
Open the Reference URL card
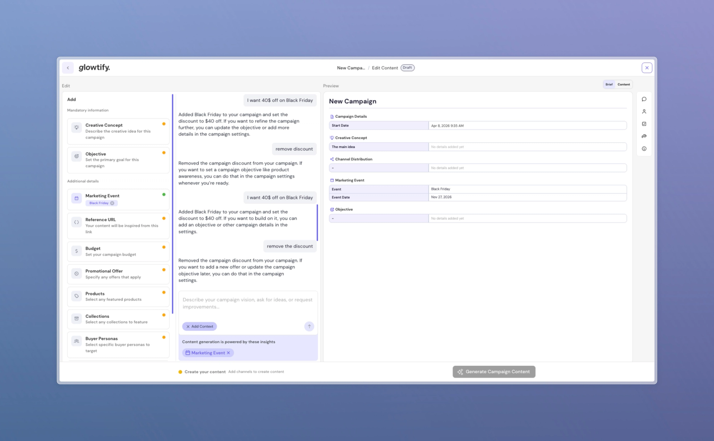[x=118, y=226]
